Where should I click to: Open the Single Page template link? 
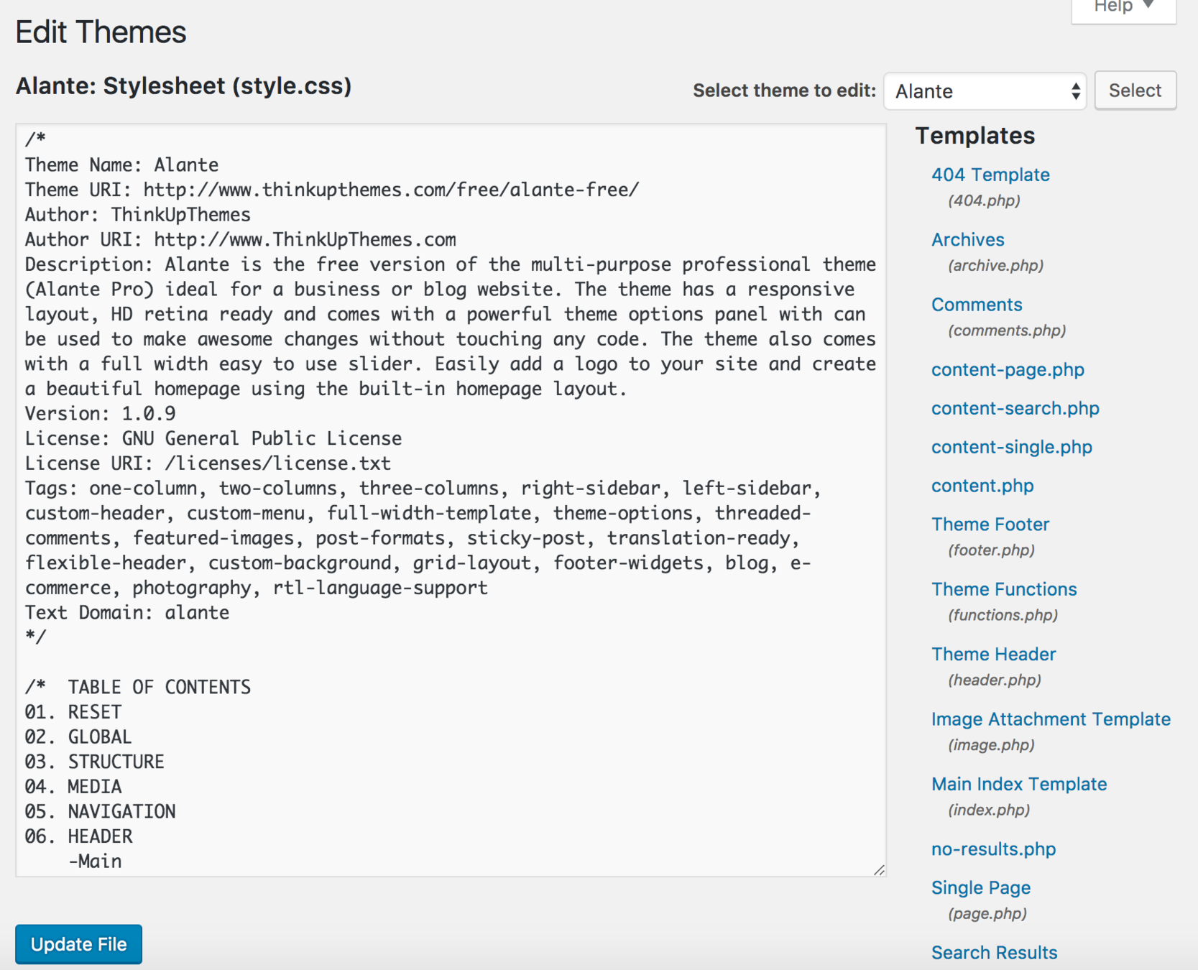coord(981,888)
